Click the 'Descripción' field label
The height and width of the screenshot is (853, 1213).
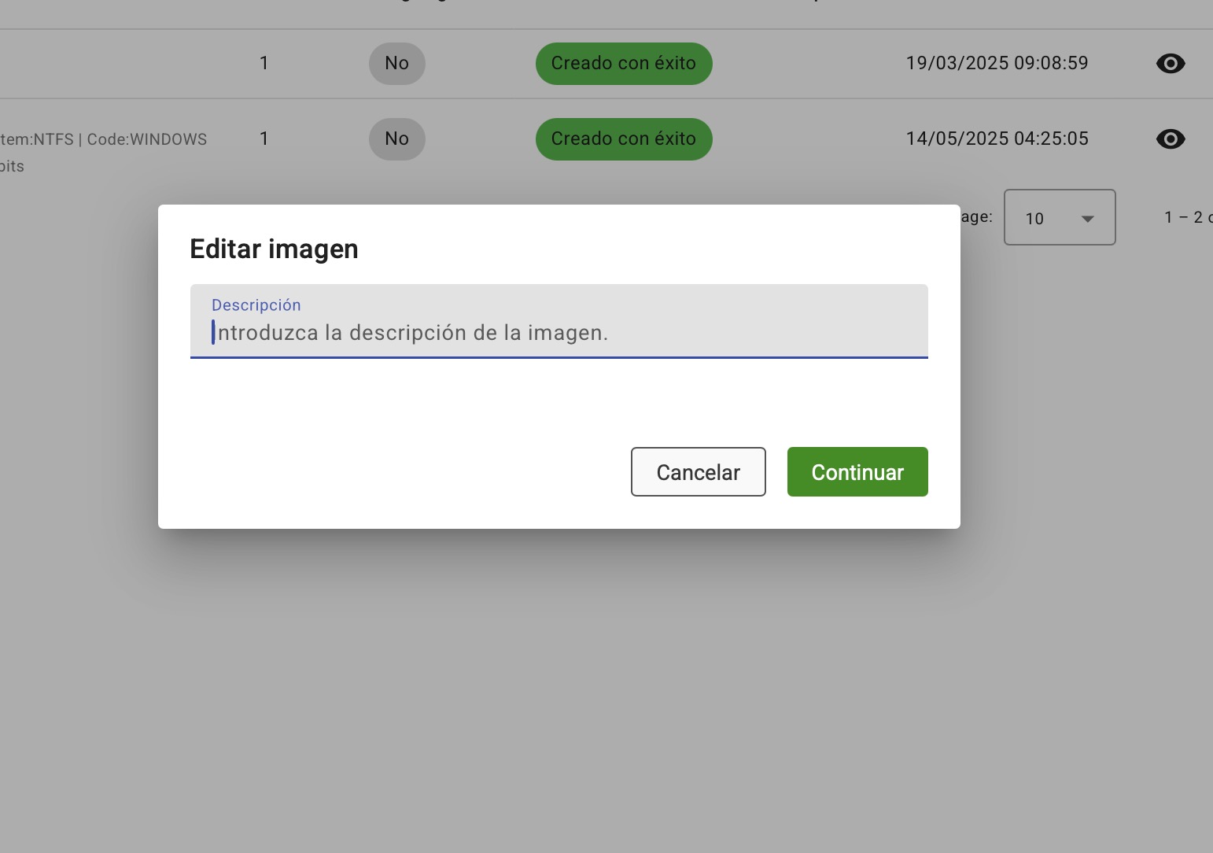[x=256, y=305]
